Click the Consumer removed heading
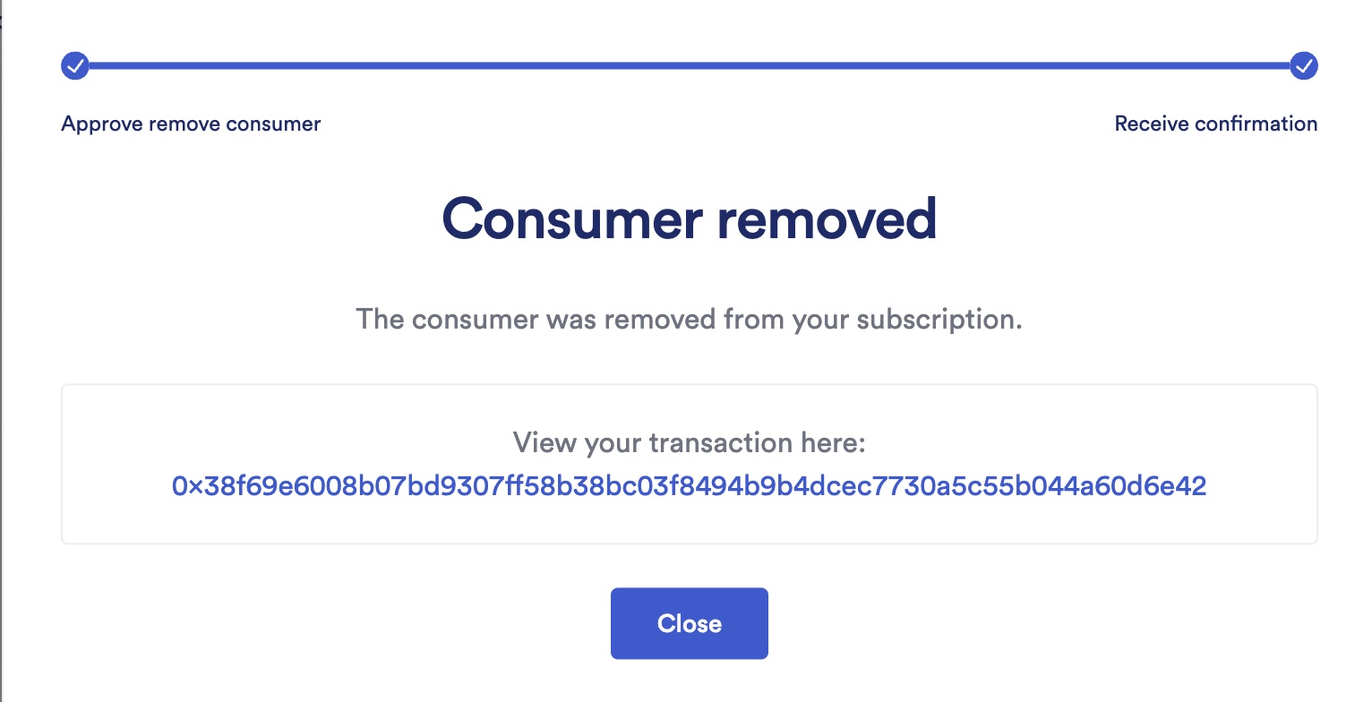The image size is (1372, 702). click(689, 218)
